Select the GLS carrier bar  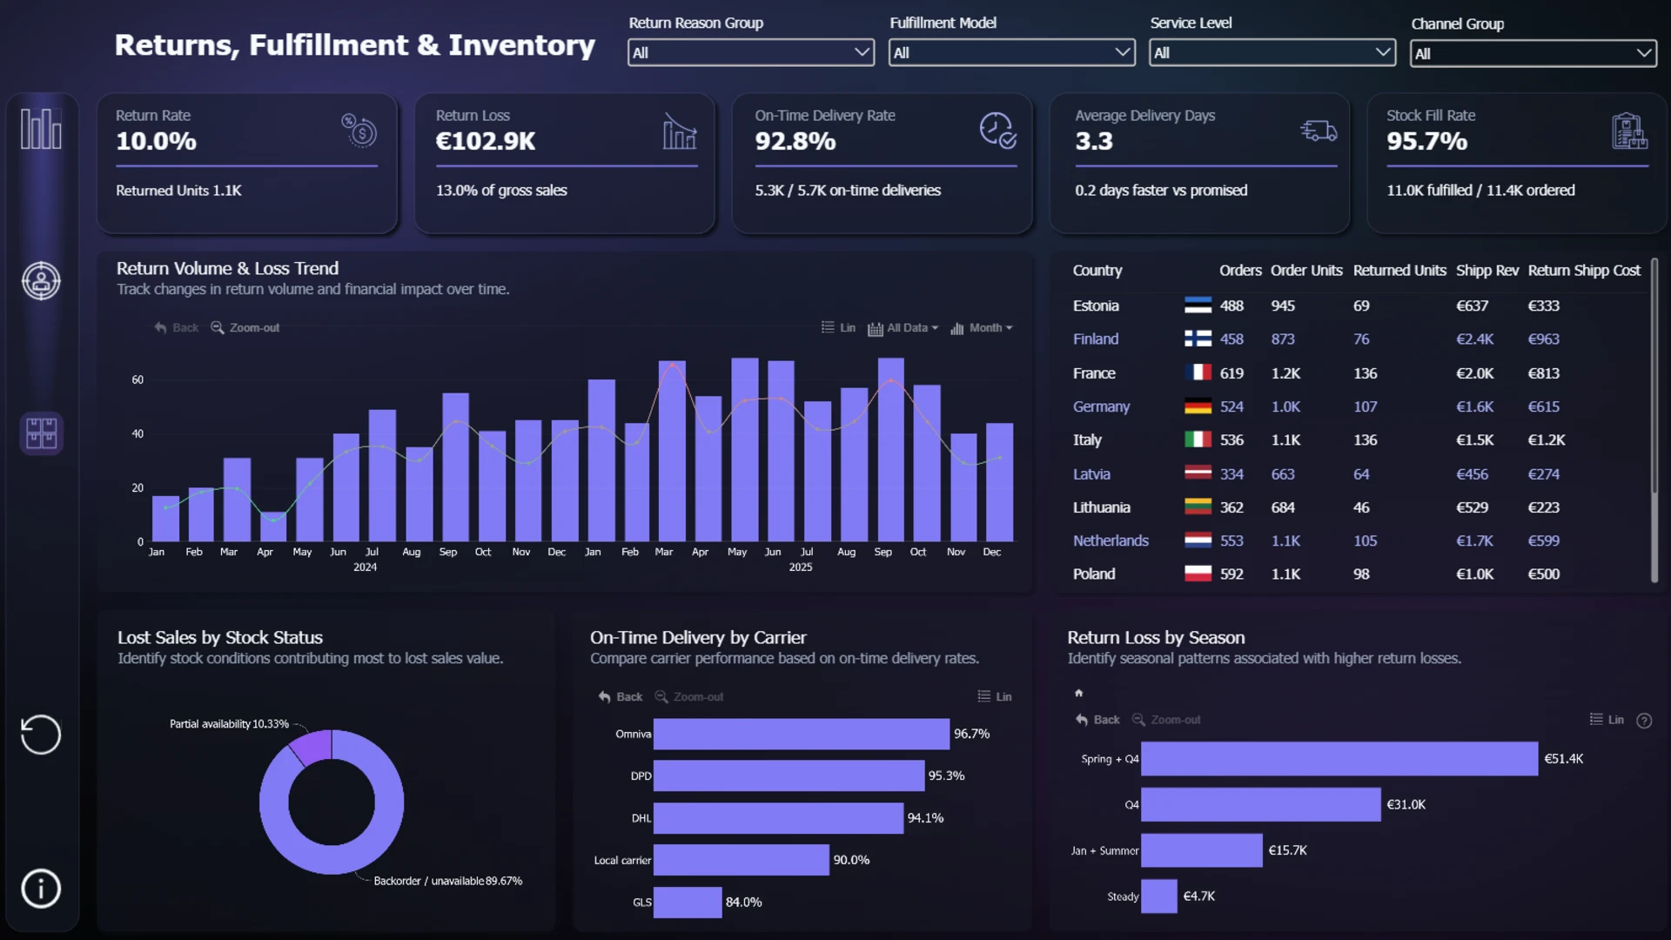point(688,903)
